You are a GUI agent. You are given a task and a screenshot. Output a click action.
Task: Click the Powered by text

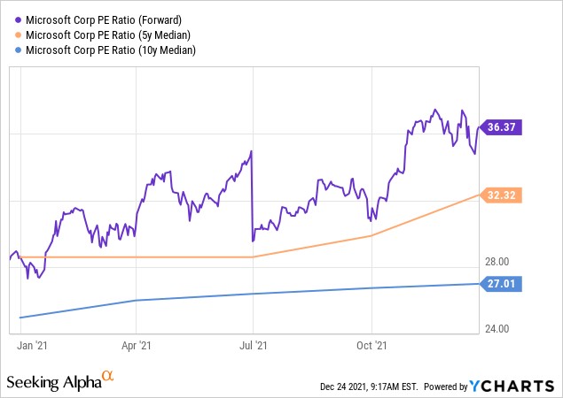446,387
